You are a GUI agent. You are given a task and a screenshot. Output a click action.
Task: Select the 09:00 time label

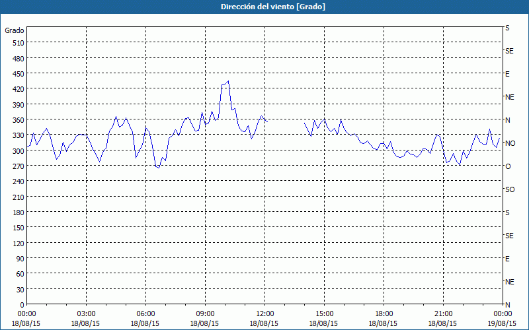click(205, 314)
